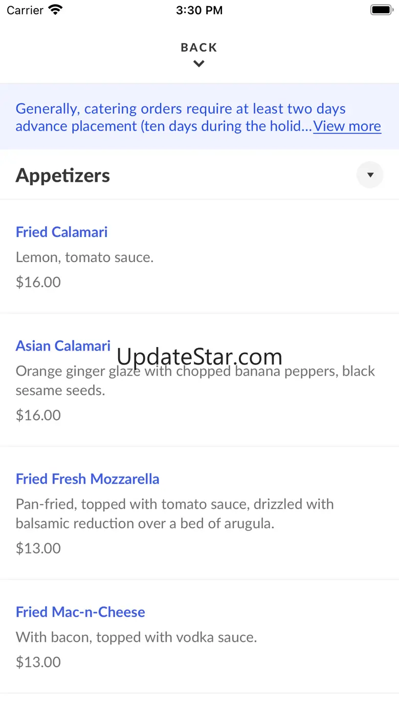Select the Appetizers section heading
The width and height of the screenshot is (399, 710).
tap(63, 176)
